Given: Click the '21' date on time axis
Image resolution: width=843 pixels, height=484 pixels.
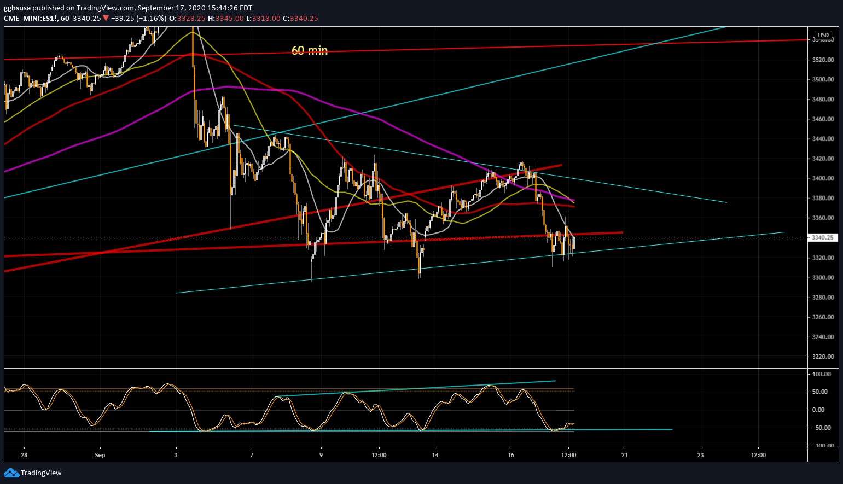Looking at the screenshot, I should (x=625, y=454).
